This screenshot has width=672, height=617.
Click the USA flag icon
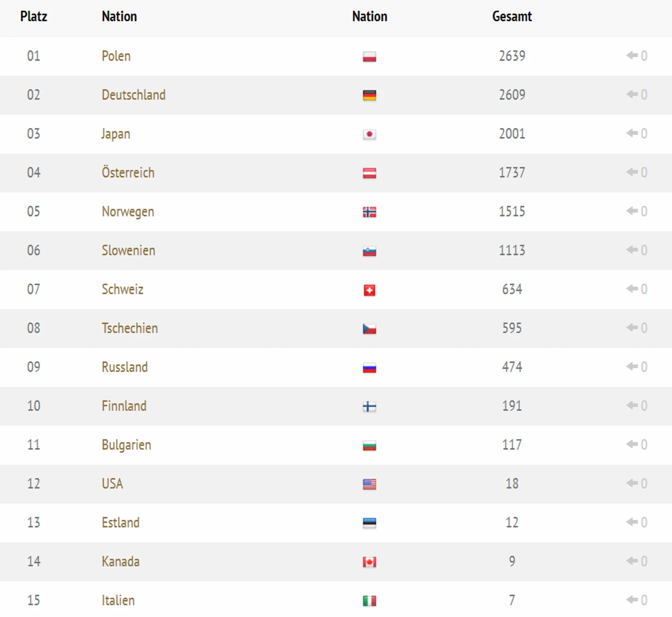click(x=369, y=484)
